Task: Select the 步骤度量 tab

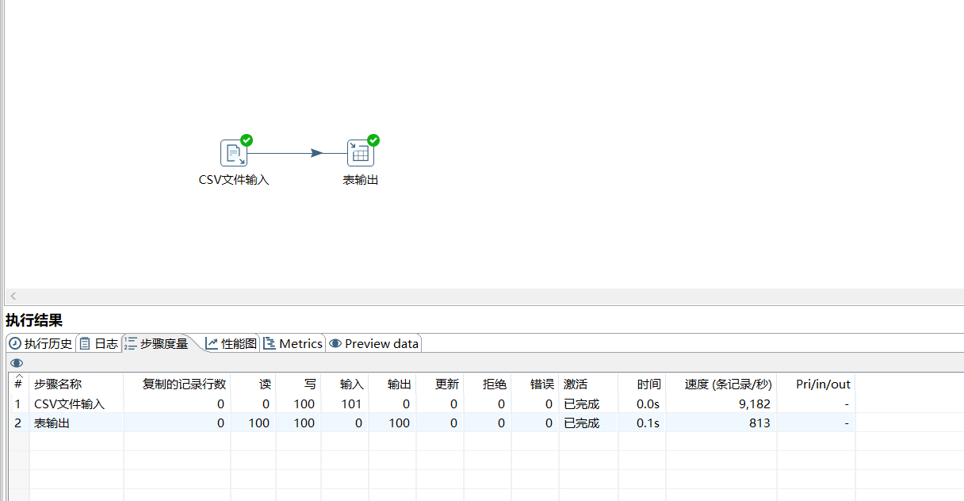Action: [x=157, y=343]
